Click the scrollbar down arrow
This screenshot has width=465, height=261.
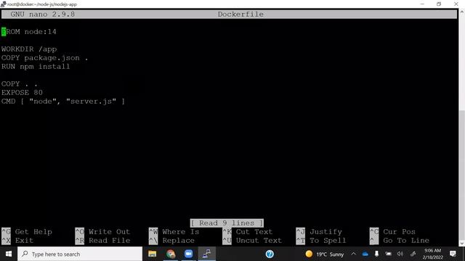[462, 244]
